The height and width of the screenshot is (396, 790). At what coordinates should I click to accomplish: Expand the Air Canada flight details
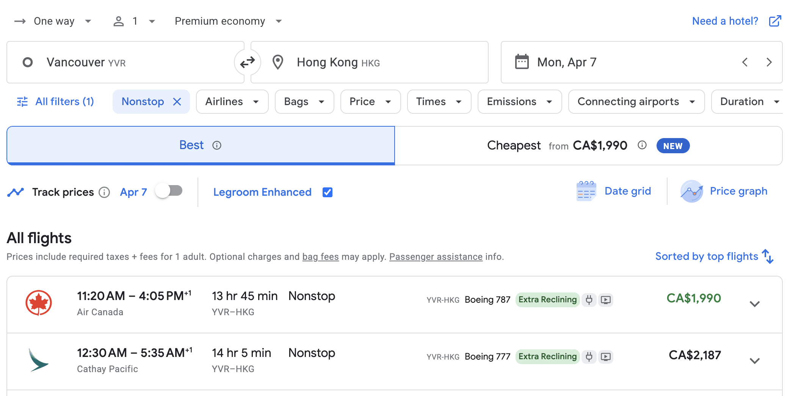(755, 304)
